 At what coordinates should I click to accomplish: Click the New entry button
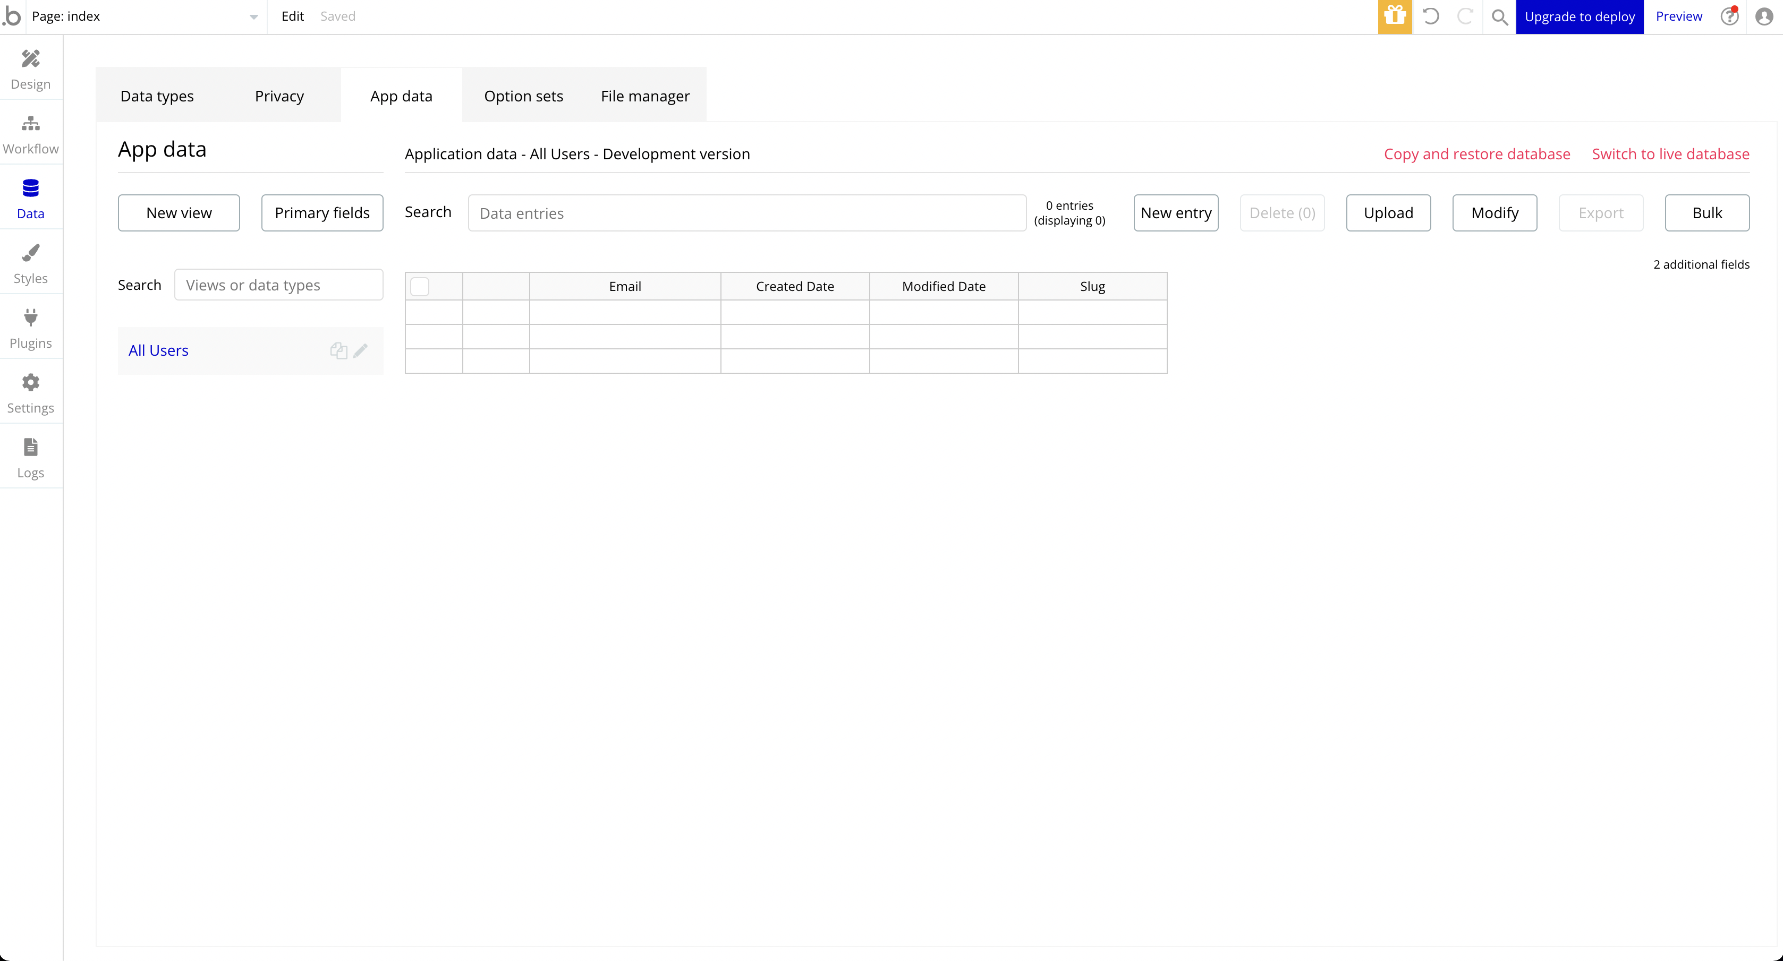[1175, 213]
